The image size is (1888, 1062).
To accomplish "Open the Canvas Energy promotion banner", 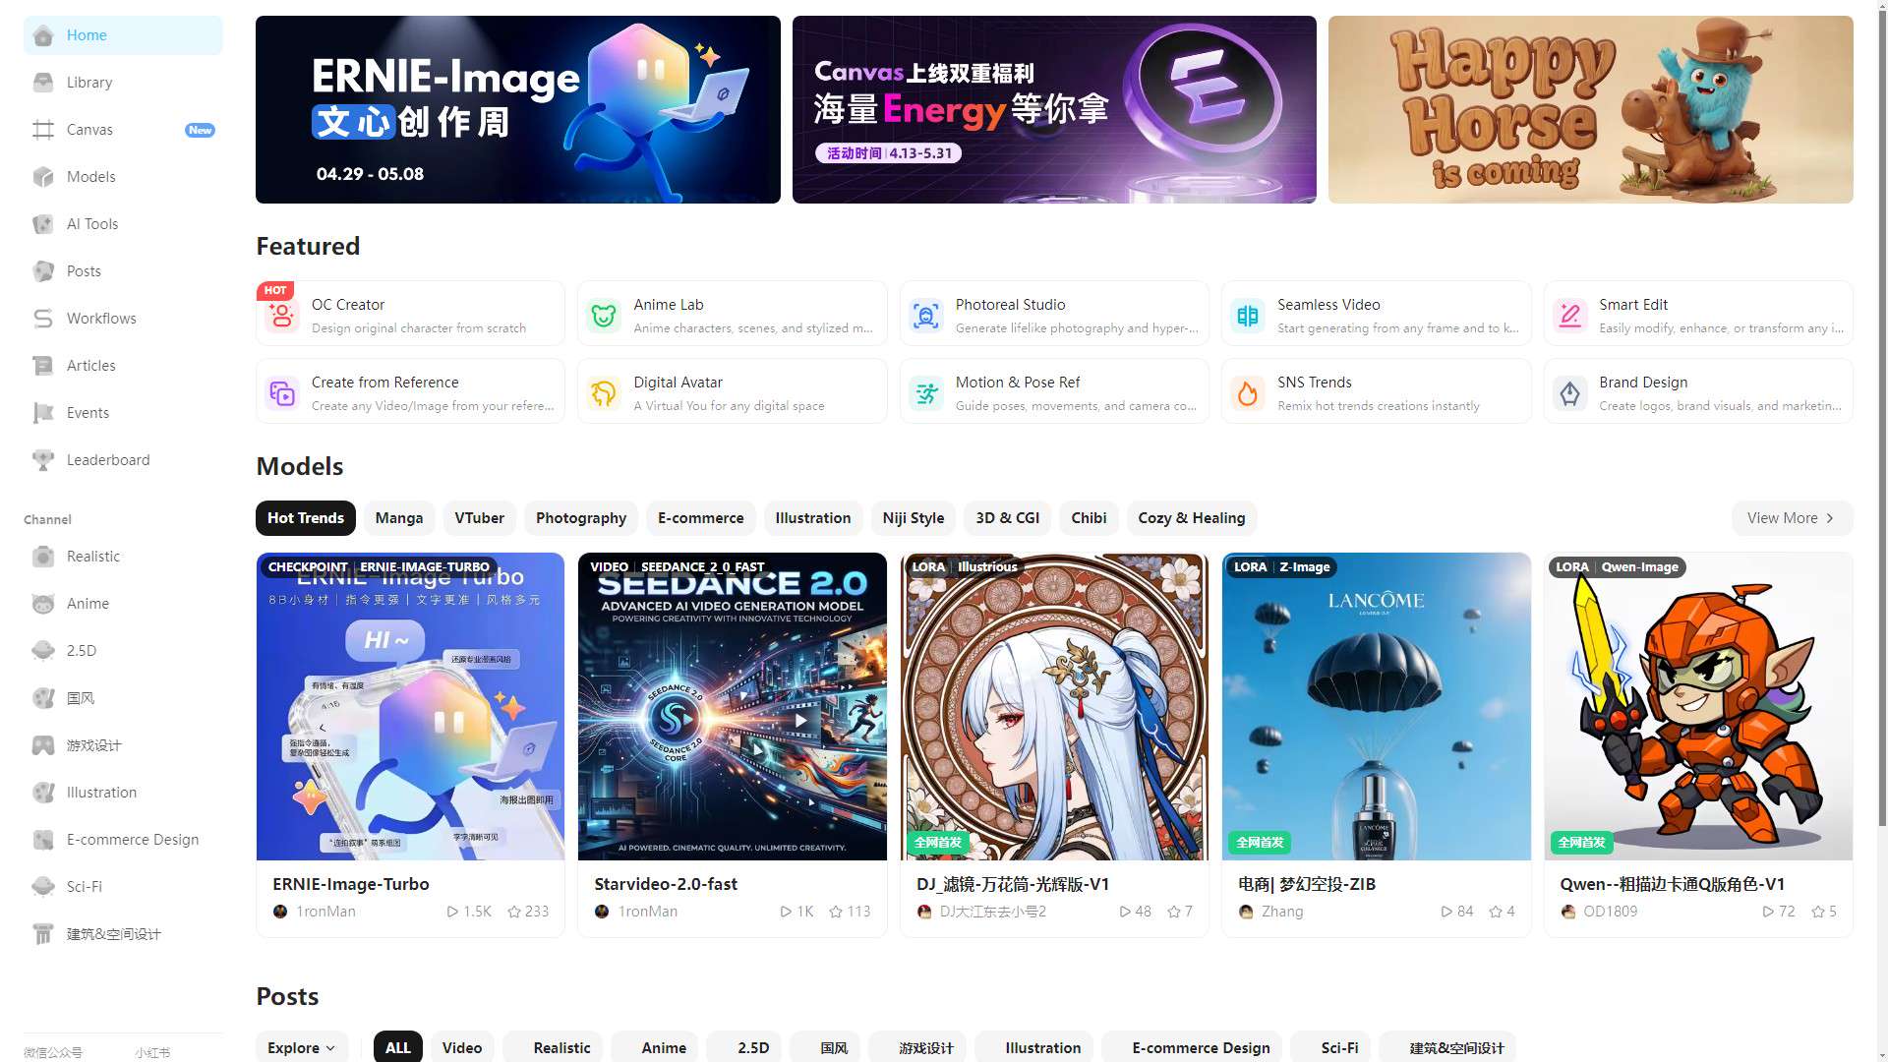I will coord(1054,109).
